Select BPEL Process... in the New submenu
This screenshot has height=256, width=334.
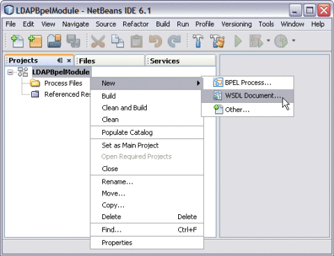click(248, 83)
